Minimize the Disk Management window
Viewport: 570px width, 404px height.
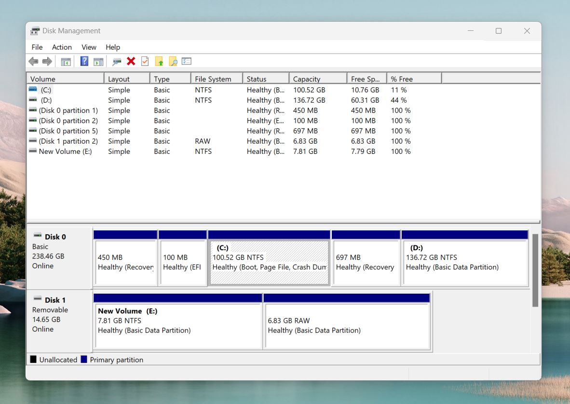coord(470,31)
